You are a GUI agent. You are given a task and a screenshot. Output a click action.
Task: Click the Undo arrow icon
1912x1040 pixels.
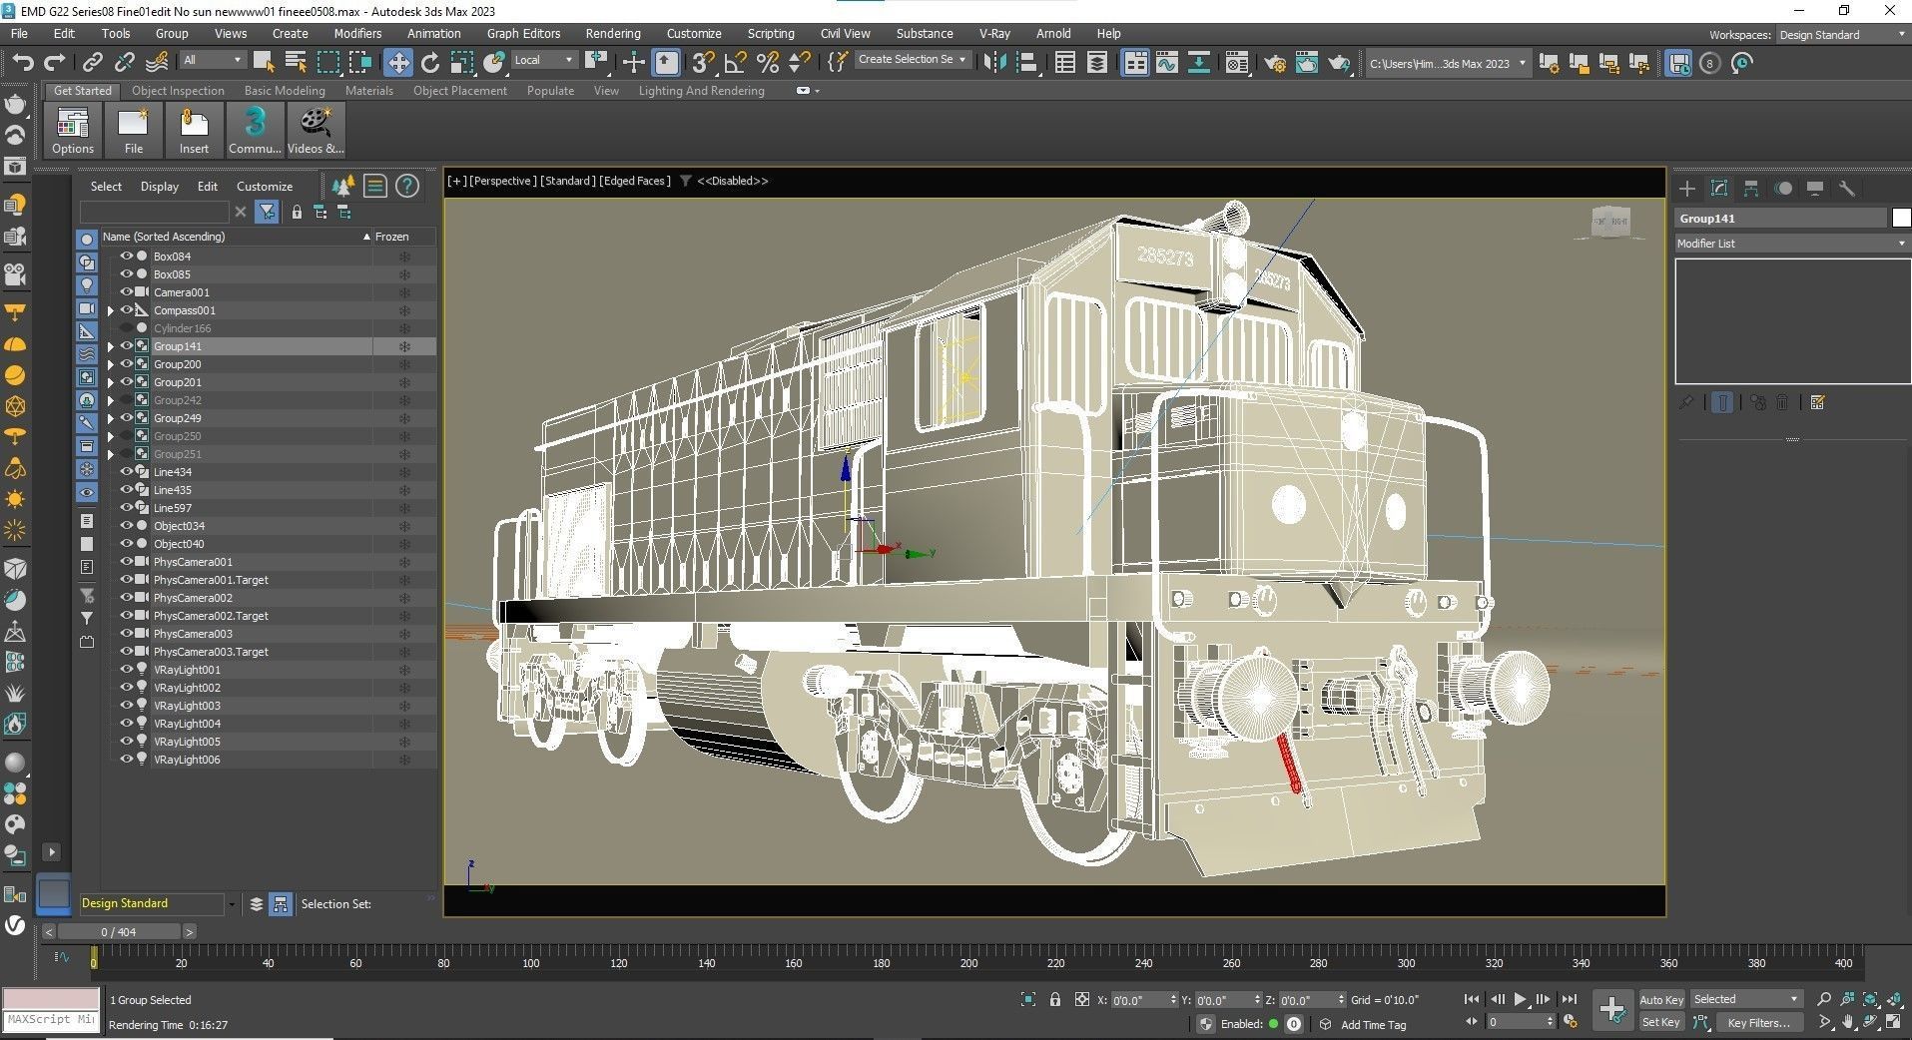[x=23, y=63]
